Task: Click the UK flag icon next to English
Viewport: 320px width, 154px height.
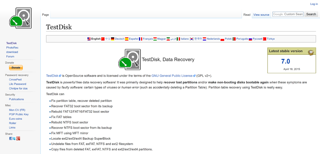Action: point(89,39)
